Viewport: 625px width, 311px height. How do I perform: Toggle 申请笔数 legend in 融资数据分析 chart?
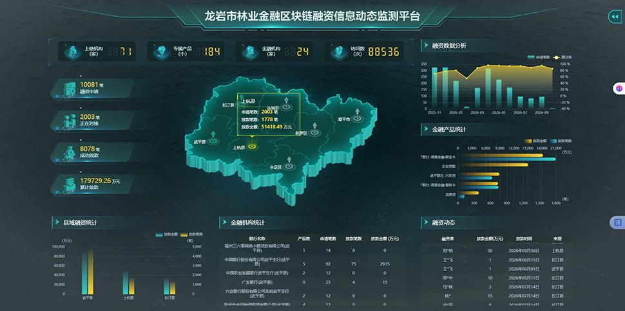click(539, 57)
